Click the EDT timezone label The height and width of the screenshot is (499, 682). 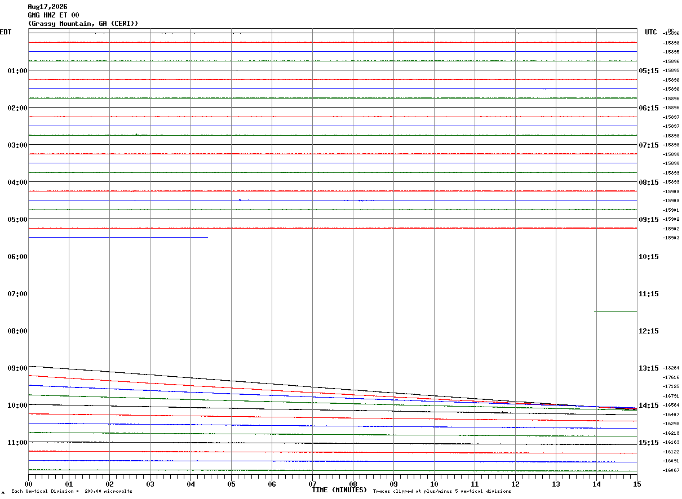[x=6, y=32]
